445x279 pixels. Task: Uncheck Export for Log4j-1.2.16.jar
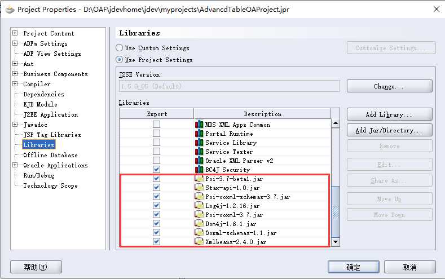pos(156,205)
